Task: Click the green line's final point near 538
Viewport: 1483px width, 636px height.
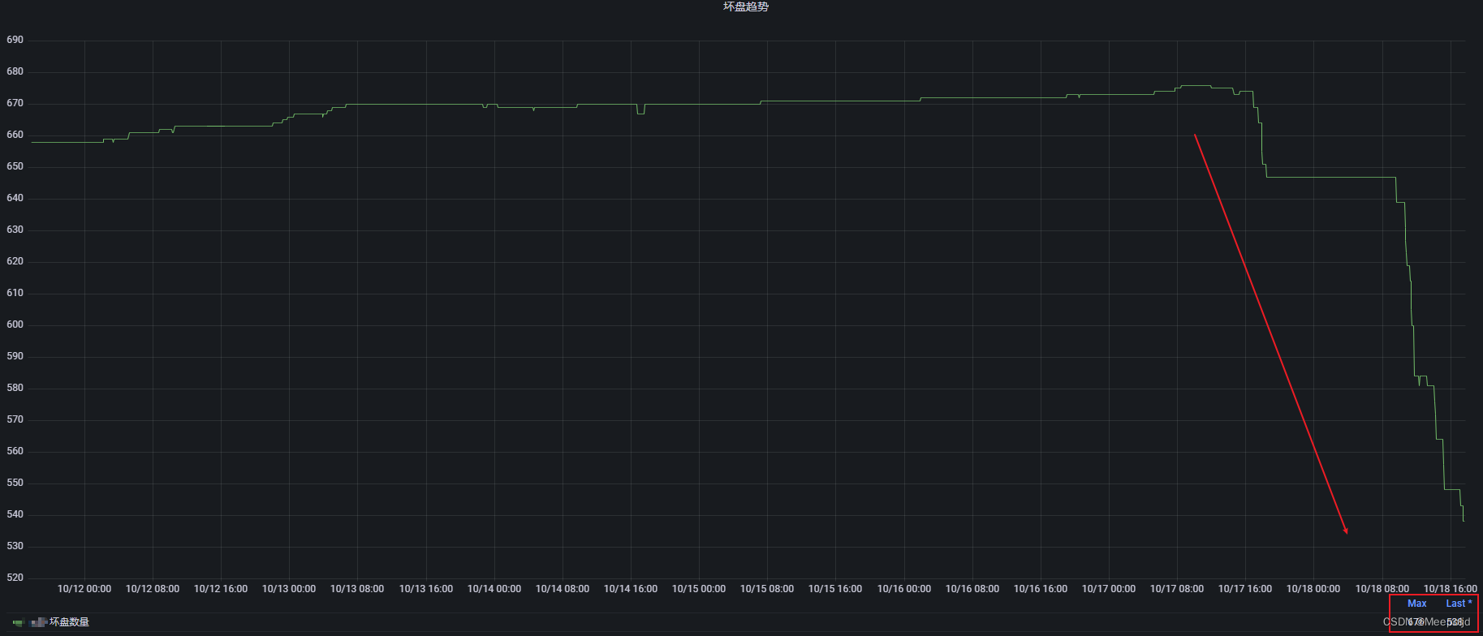Action: [x=1464, y=521]
